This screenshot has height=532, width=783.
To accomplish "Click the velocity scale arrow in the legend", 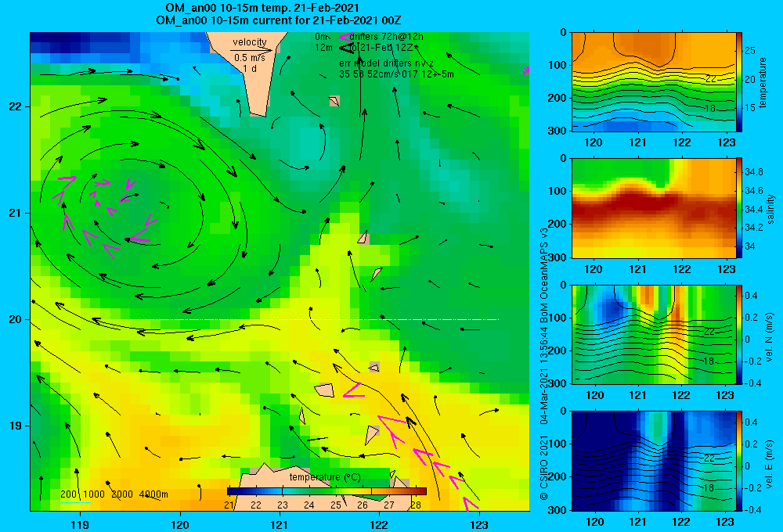I will 252,50.
